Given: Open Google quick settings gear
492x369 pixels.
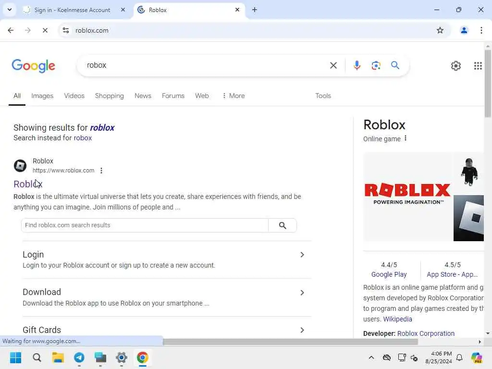Looking at the screenshot, I should point(455,65).
